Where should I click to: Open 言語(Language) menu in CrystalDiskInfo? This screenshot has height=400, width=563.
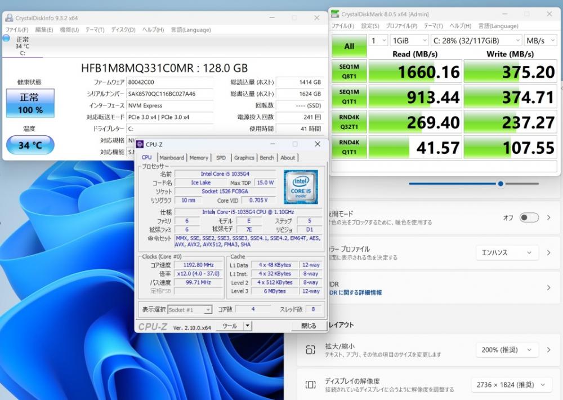191,29
